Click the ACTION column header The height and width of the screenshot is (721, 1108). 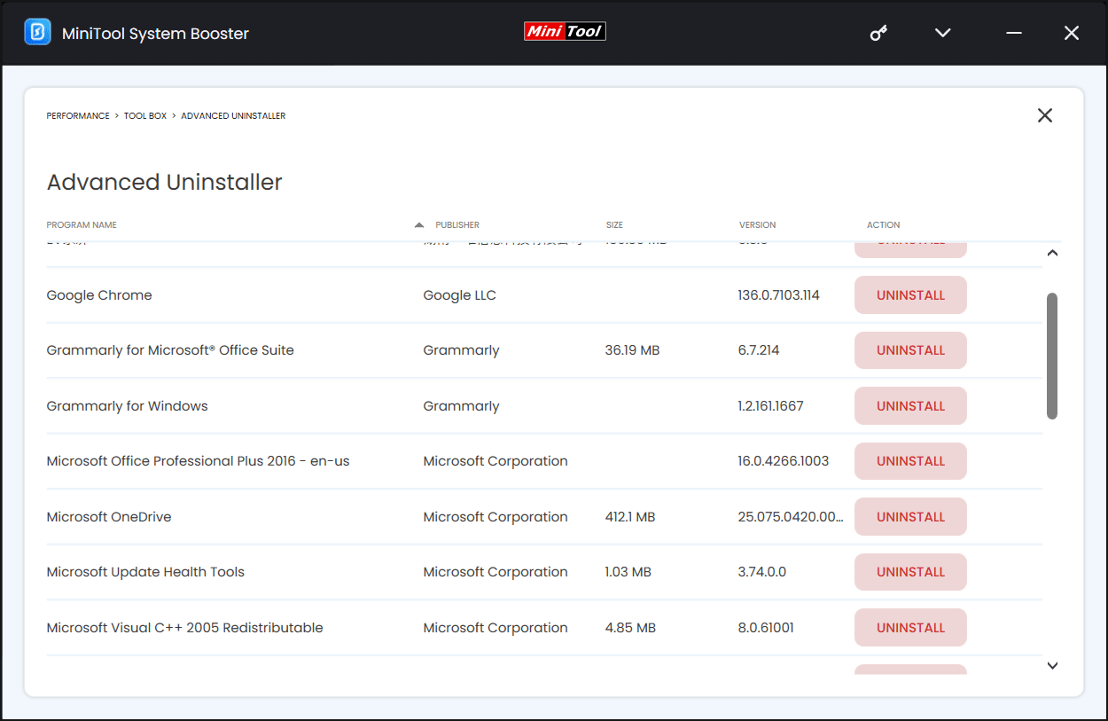pyautogui.click(x=883, y=225)
